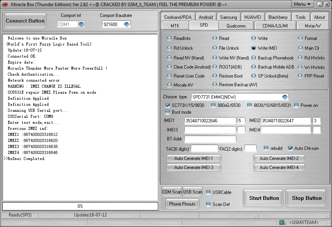Image resolution: width=332 pixels, height=227 pixels.
Task: Open the Comport inf dropdown arrow
Action: tap(81, 24)
